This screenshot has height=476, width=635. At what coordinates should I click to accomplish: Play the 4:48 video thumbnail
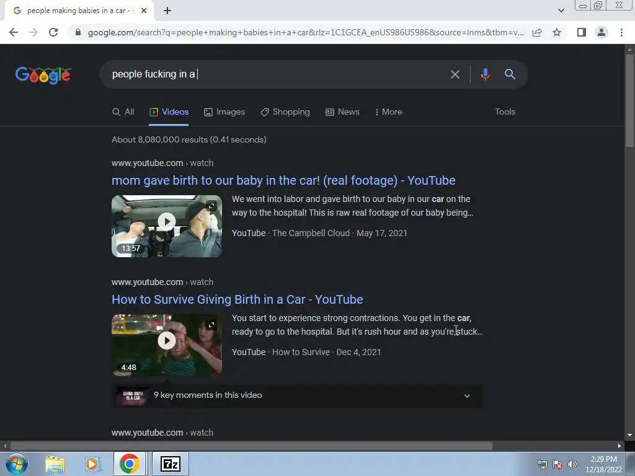point(167,340)
